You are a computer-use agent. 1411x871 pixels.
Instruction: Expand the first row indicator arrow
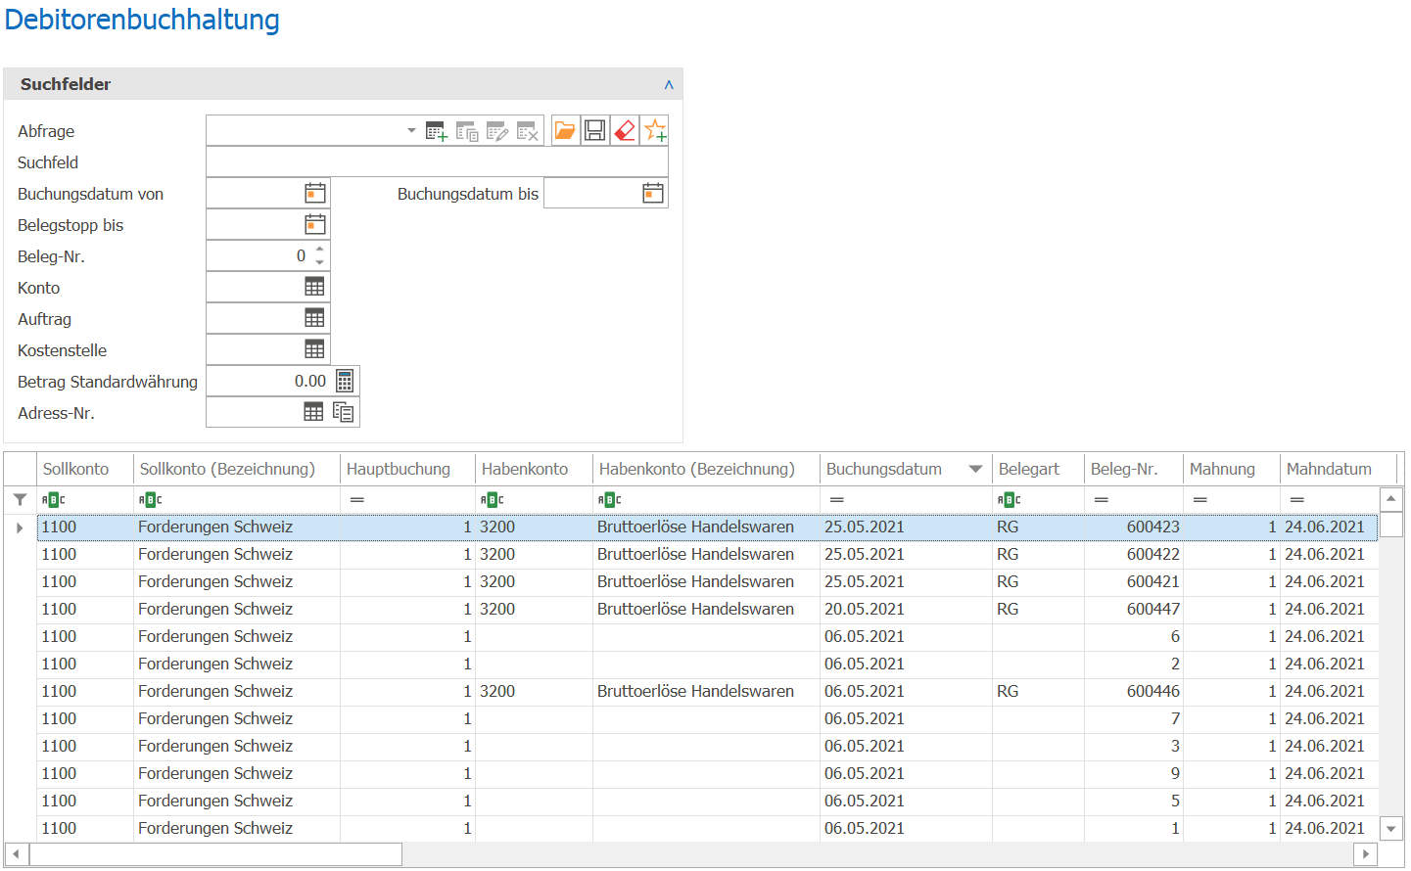(x=20, y=527)
